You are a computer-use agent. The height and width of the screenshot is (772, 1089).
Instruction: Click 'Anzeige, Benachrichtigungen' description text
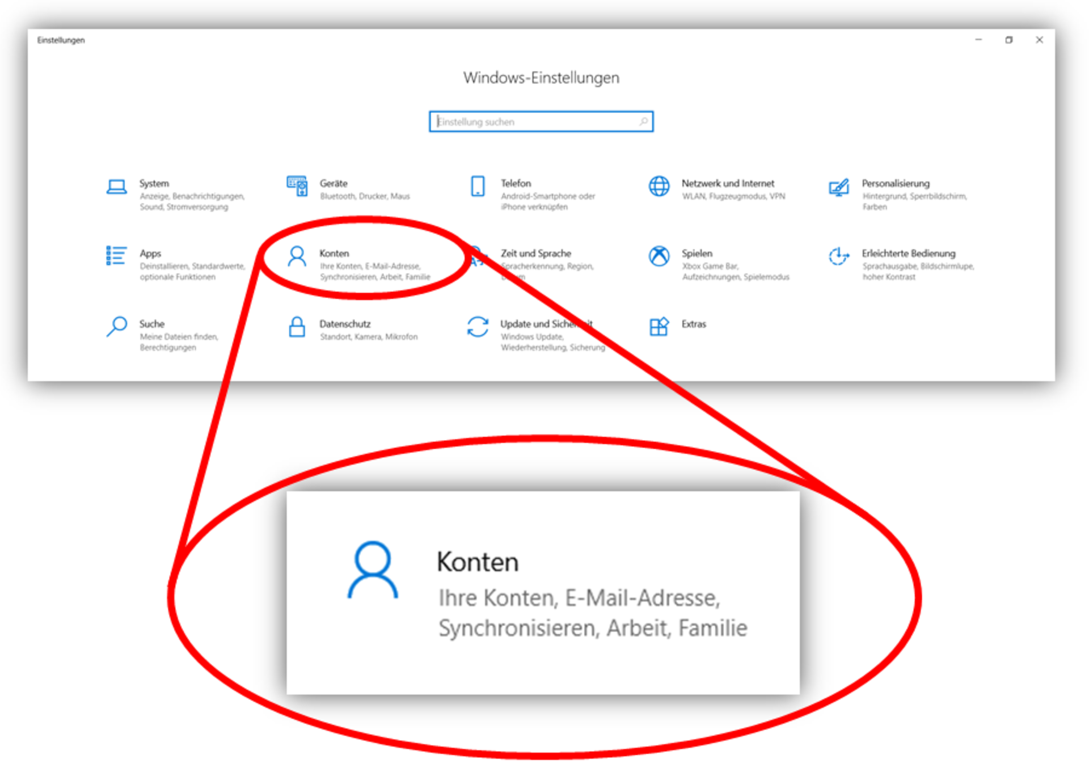pos(192,196)
